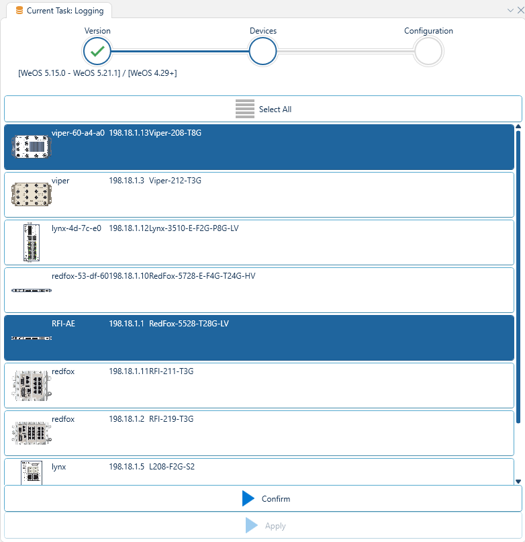
Task: Select the redfox 198.18.1.11 device row
Action: coord(259,386)
